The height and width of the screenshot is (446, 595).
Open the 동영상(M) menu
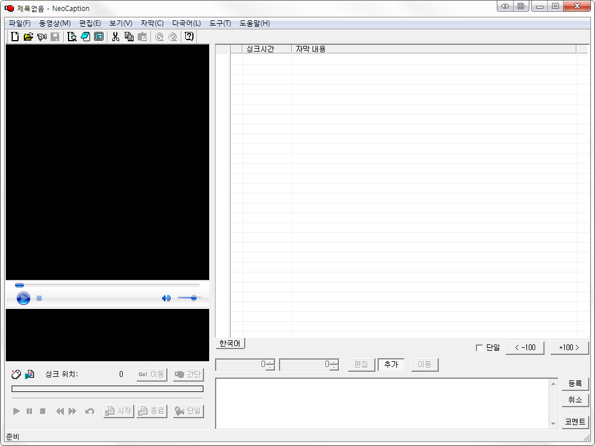[x=55, y=23]
